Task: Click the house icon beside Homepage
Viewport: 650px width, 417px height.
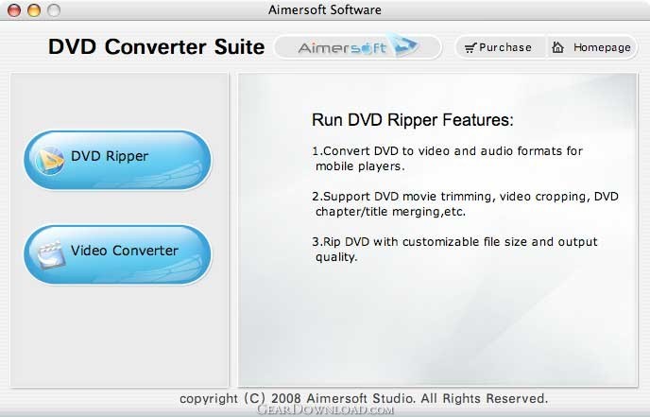Action: 558,47
